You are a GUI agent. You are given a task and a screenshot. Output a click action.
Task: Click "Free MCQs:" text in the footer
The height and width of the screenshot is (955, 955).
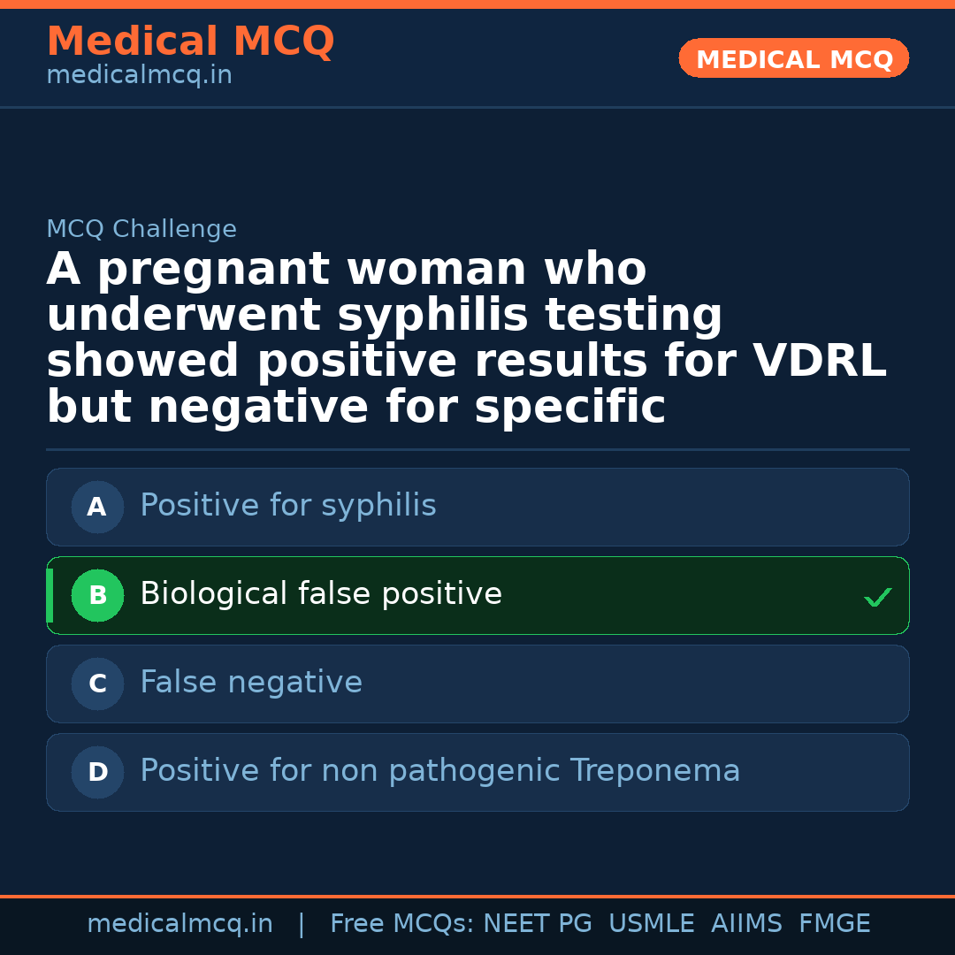coord(401,924)
